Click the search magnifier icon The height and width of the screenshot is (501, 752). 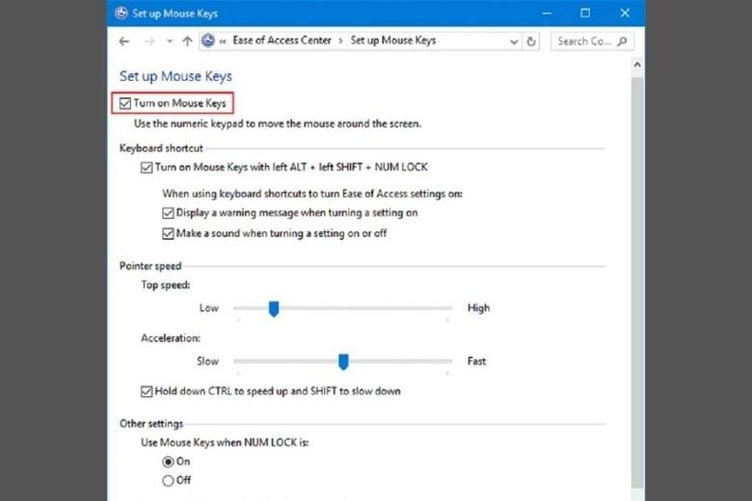622,41
